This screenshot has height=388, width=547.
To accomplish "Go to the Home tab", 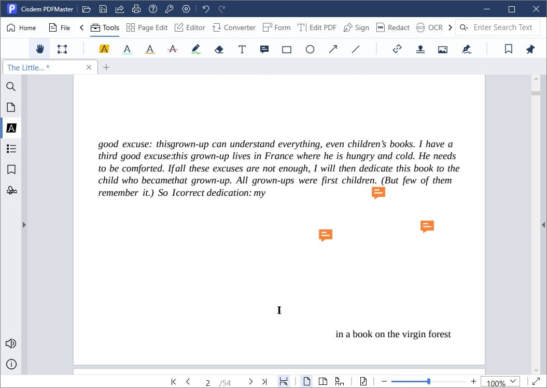I will [x=21, y=27].
